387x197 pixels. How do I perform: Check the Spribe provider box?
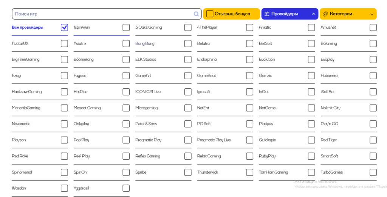(188, 172)
